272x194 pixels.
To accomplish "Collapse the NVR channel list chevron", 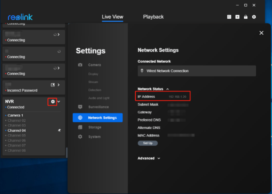I will coord(59,102).
